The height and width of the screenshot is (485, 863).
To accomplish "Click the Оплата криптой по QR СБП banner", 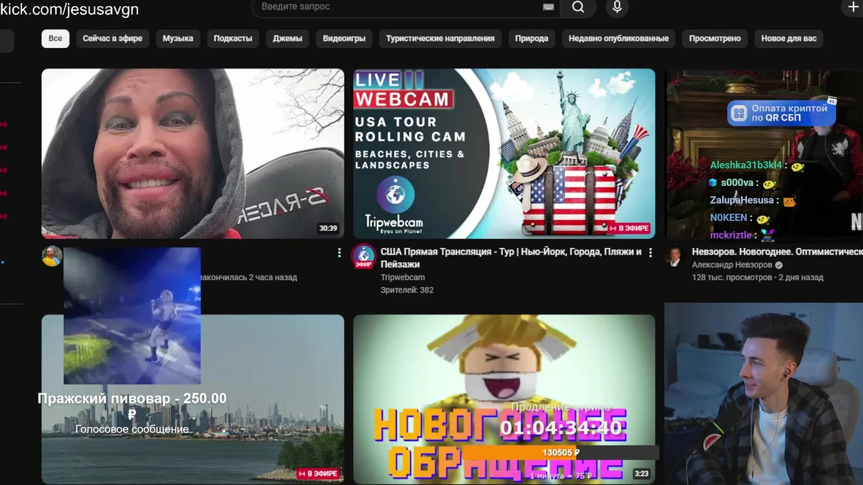I will 781,113.
